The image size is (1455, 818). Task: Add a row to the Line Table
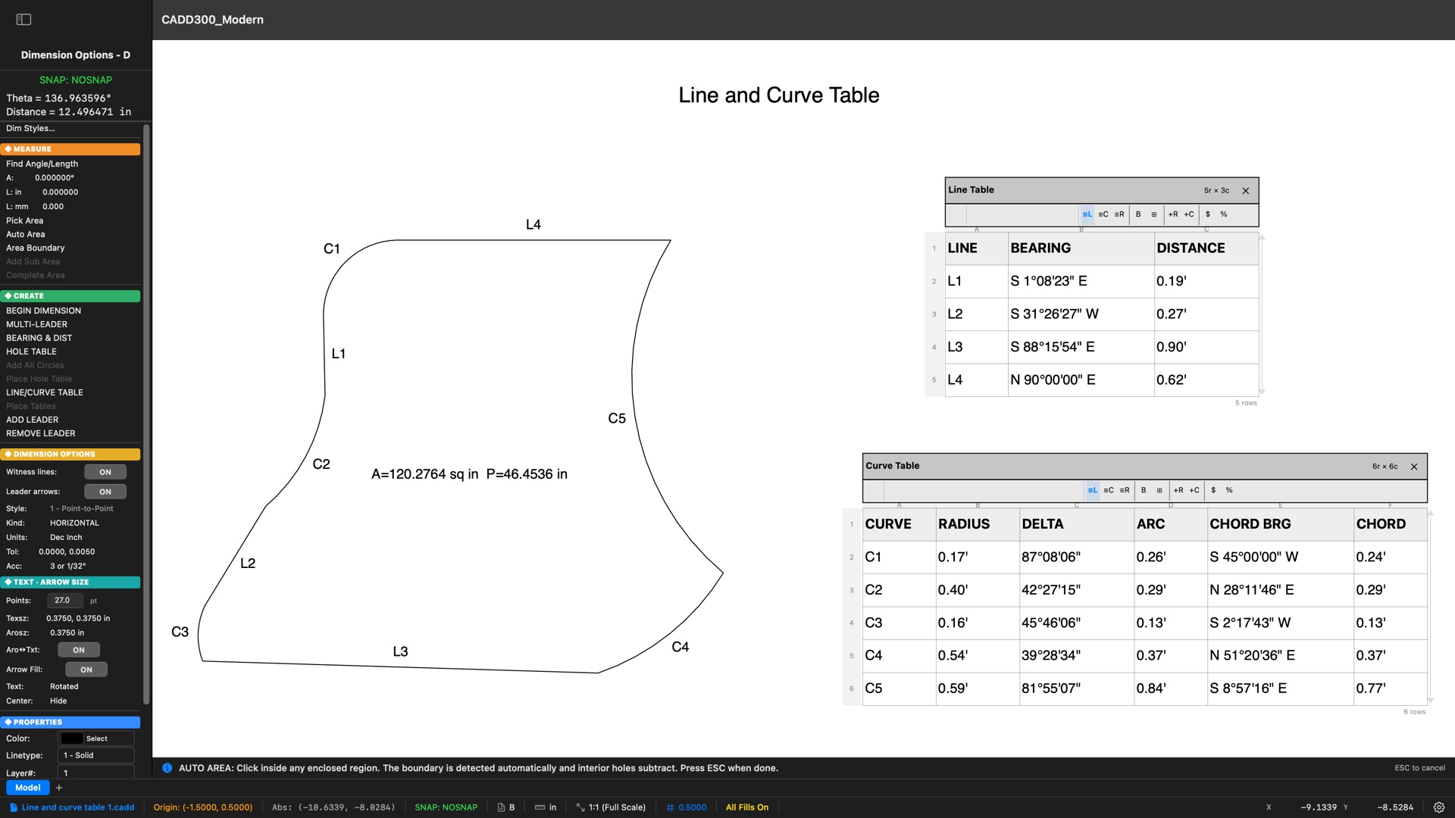click(x=1173, y=214)
